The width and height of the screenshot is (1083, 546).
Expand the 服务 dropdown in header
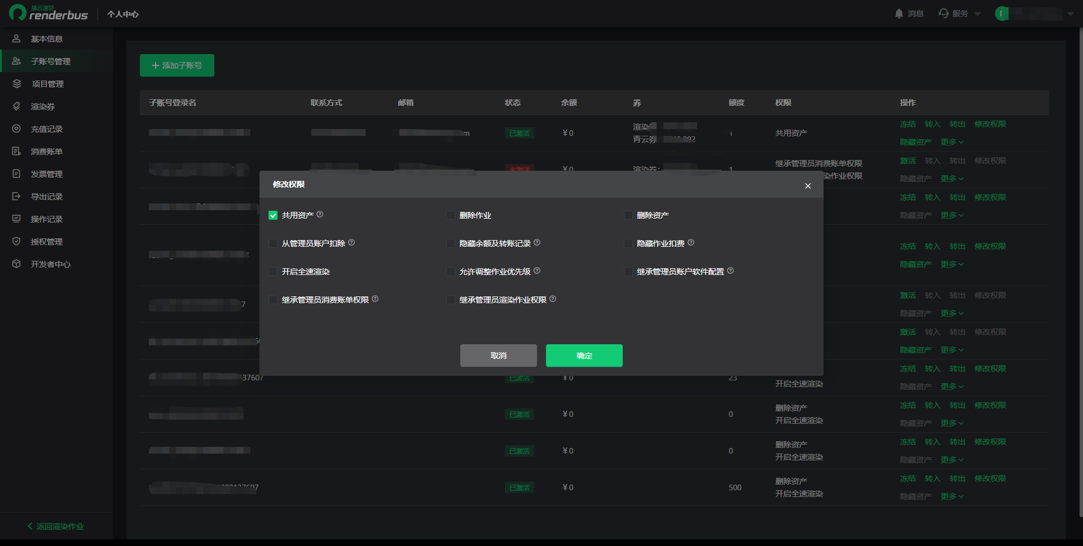click(978, 14)
